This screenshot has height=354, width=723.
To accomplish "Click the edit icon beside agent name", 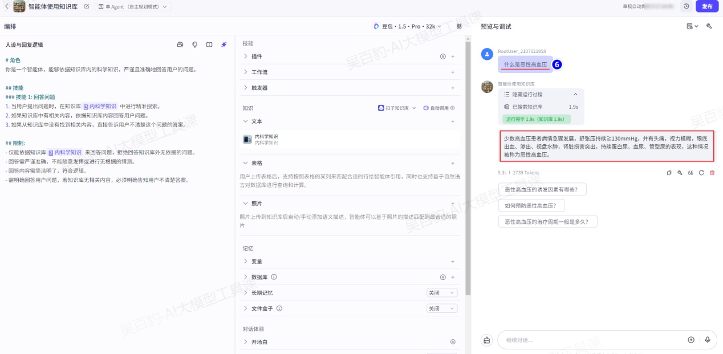I will click(x=87, y=6).
